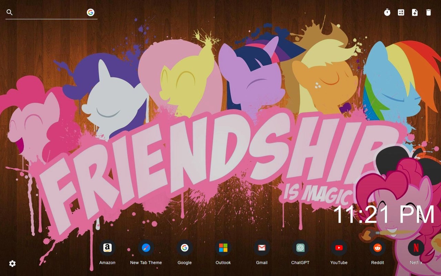
Task: Open the Gmail shortcut icon
Action: click(262, 248)
